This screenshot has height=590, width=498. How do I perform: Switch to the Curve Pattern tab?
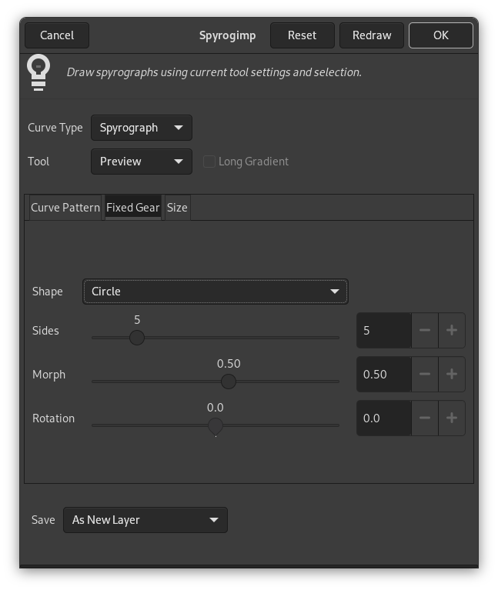(x=65, y=208)
